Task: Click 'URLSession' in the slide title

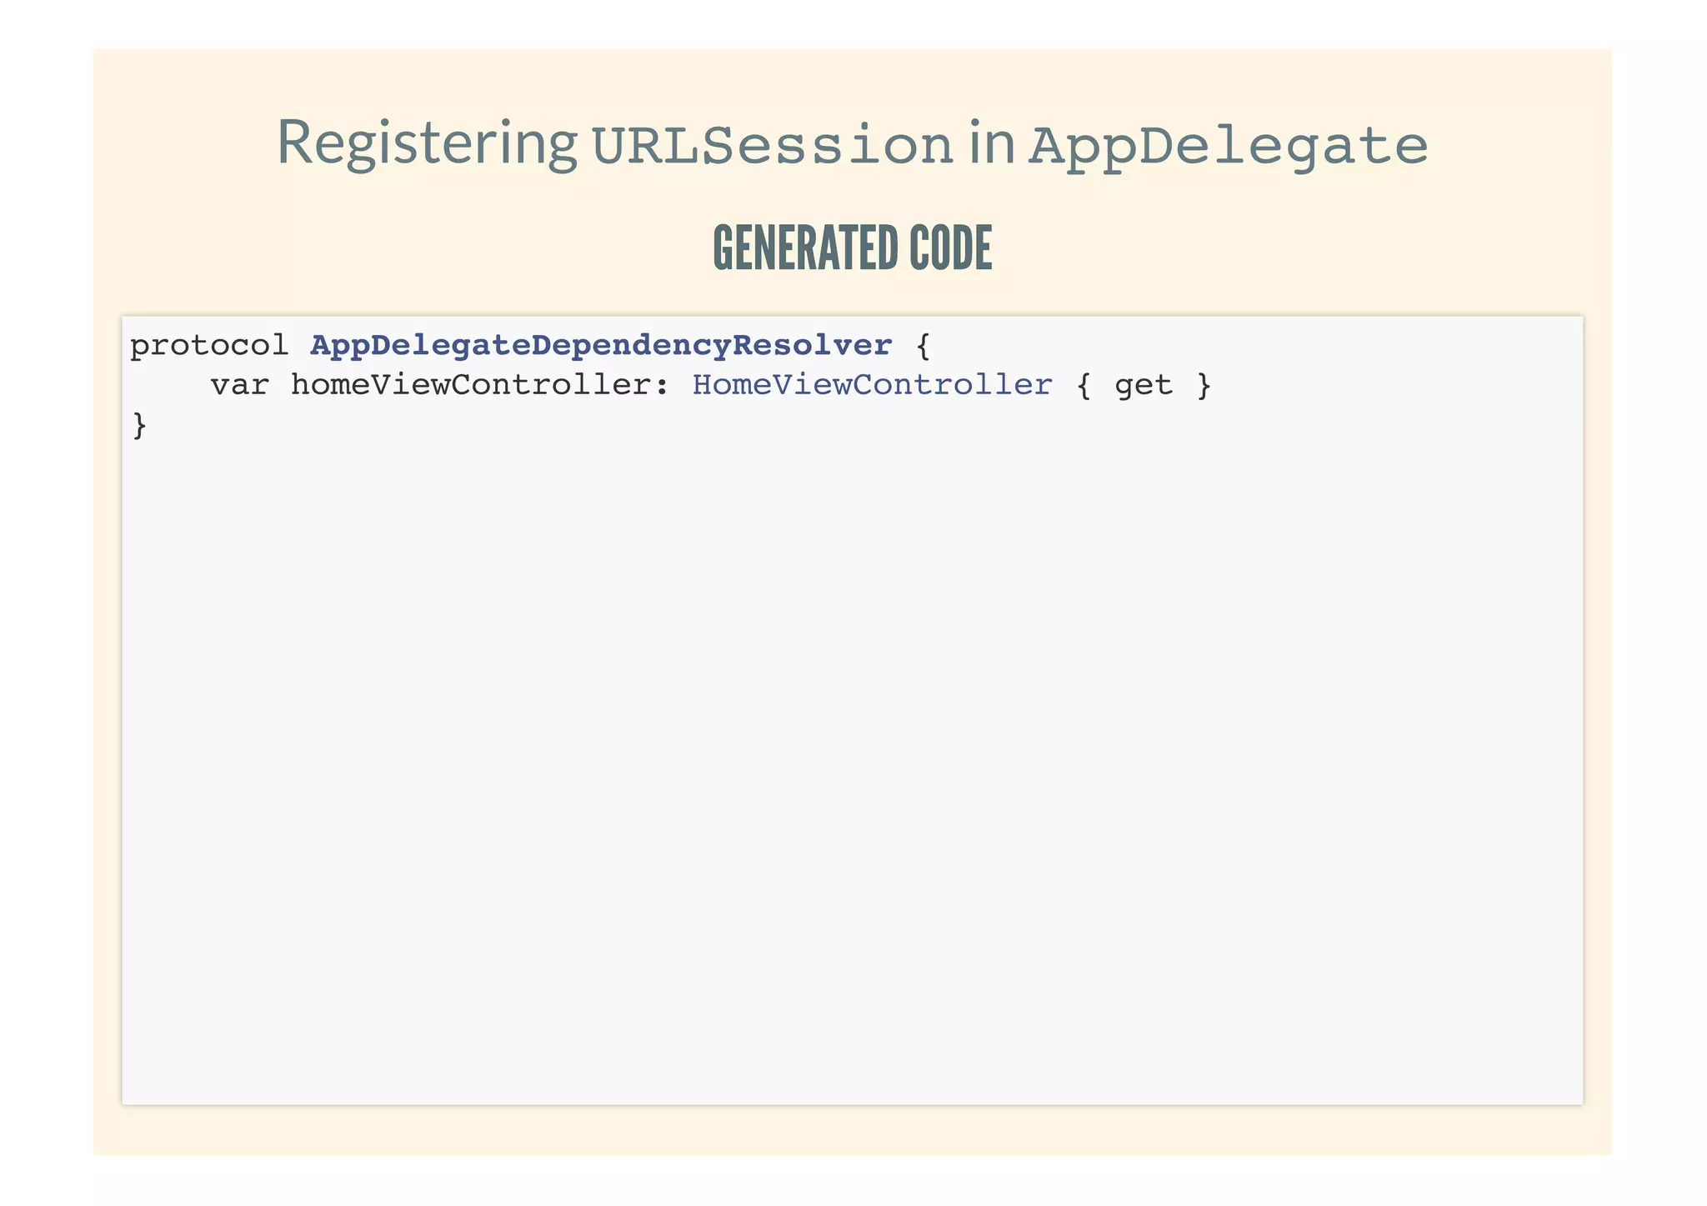Action: click(772, 145)
